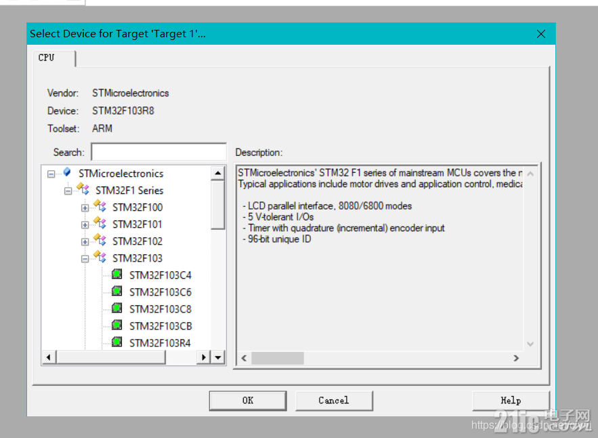
Task: Collapse the STMicroelectronics vendor node
Action: 51,174
